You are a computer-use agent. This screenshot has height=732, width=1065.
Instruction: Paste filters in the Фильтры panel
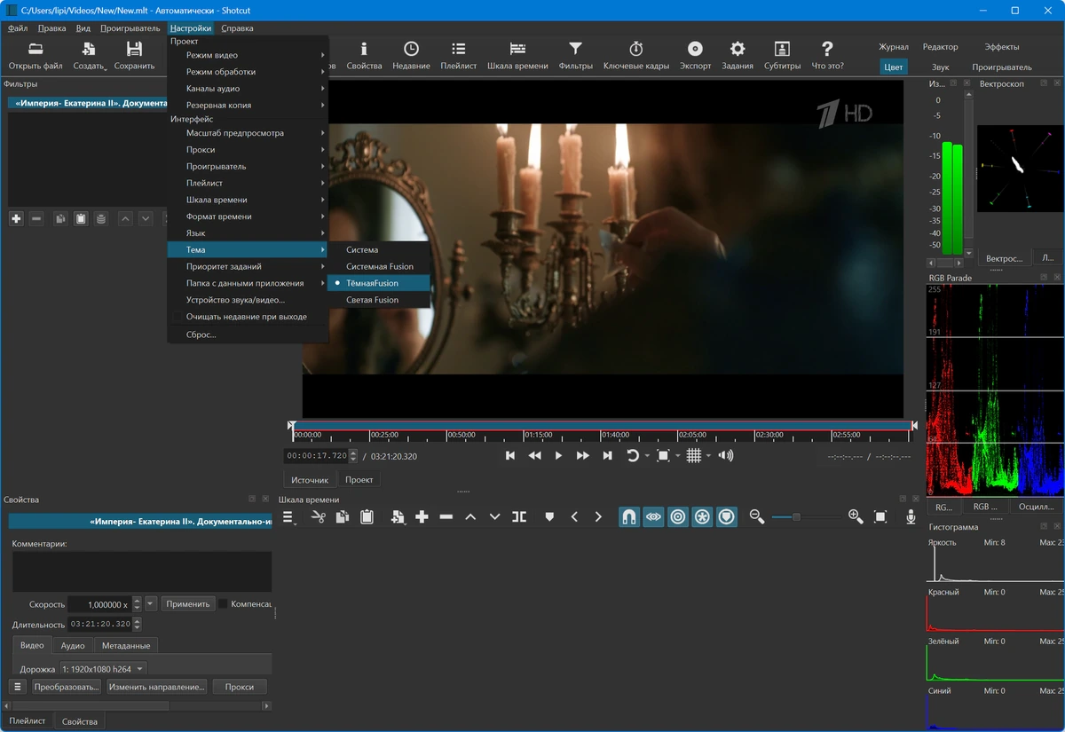click(x=81, y=218)
